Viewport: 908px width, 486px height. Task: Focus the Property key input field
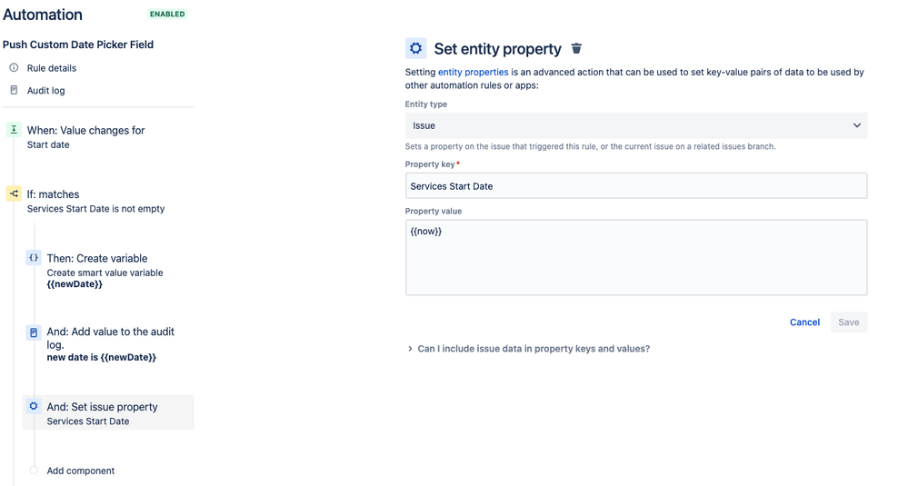coord(636,185)
